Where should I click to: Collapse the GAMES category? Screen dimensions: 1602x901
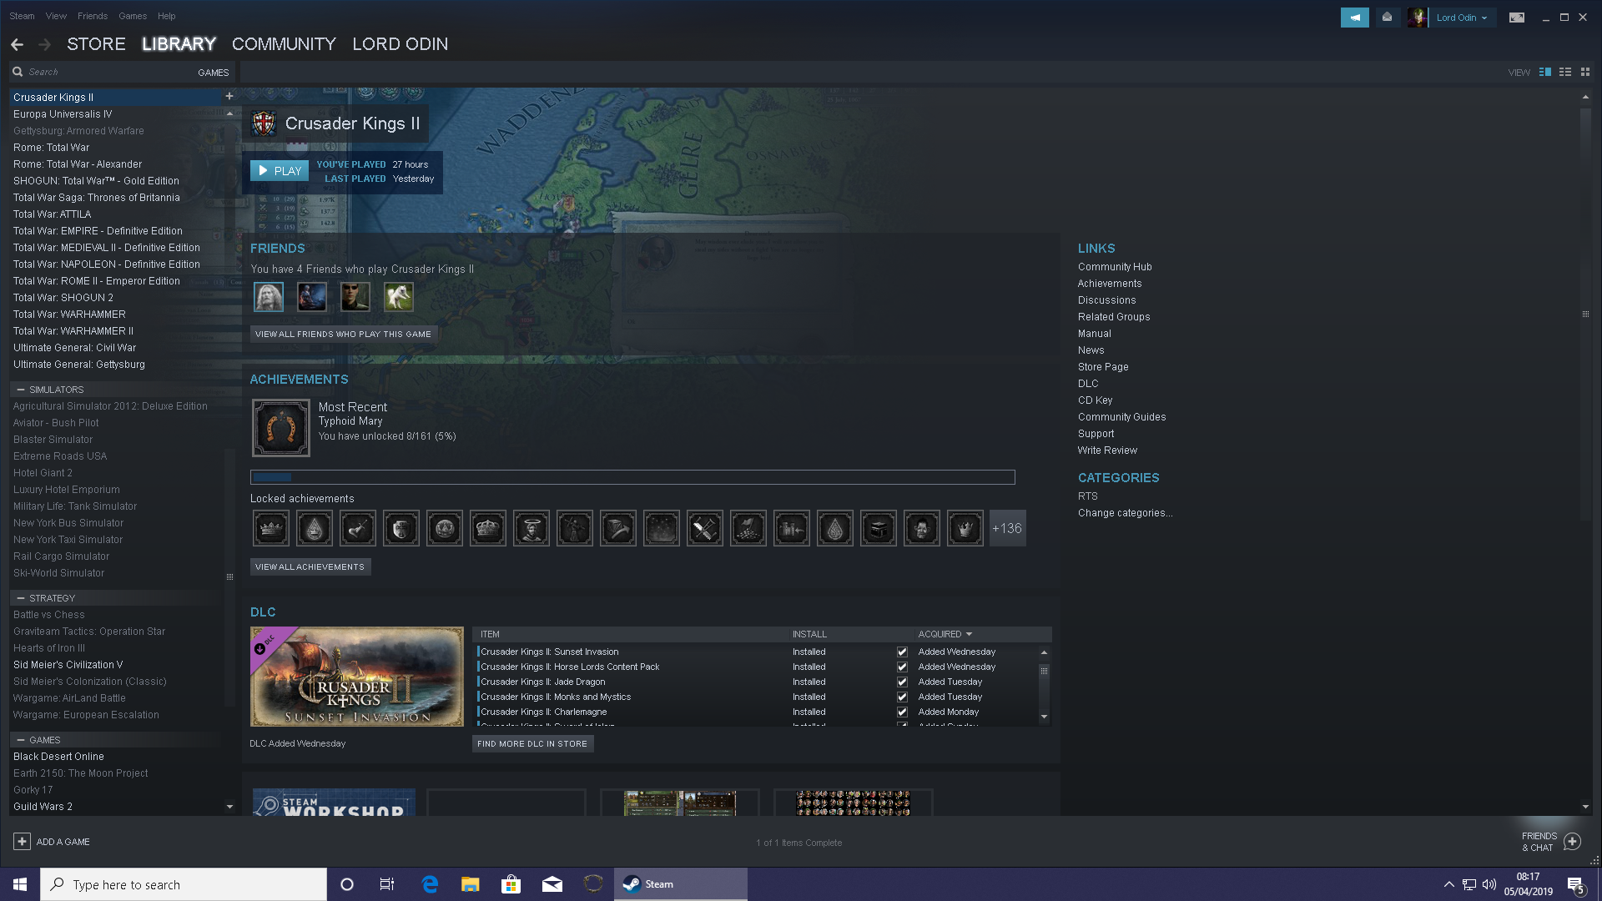click(21, 740)
